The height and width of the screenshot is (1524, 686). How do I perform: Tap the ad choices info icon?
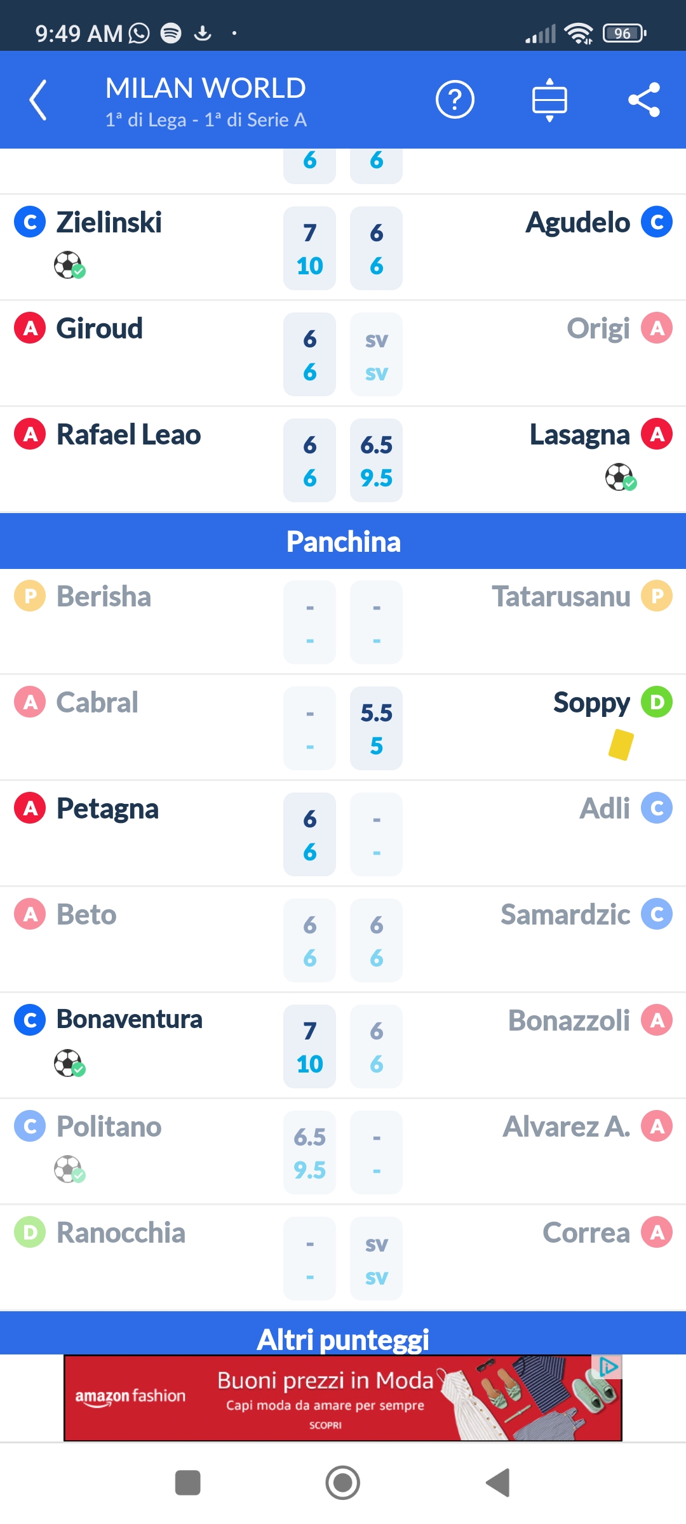pyautogui.click(x=608, y=1367)
